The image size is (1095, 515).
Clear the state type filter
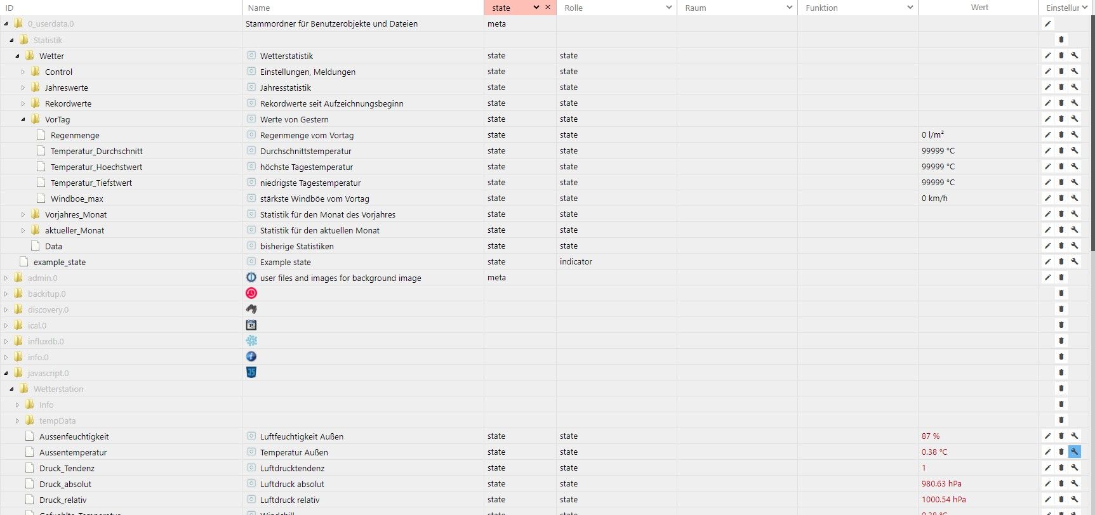(548, 8)
